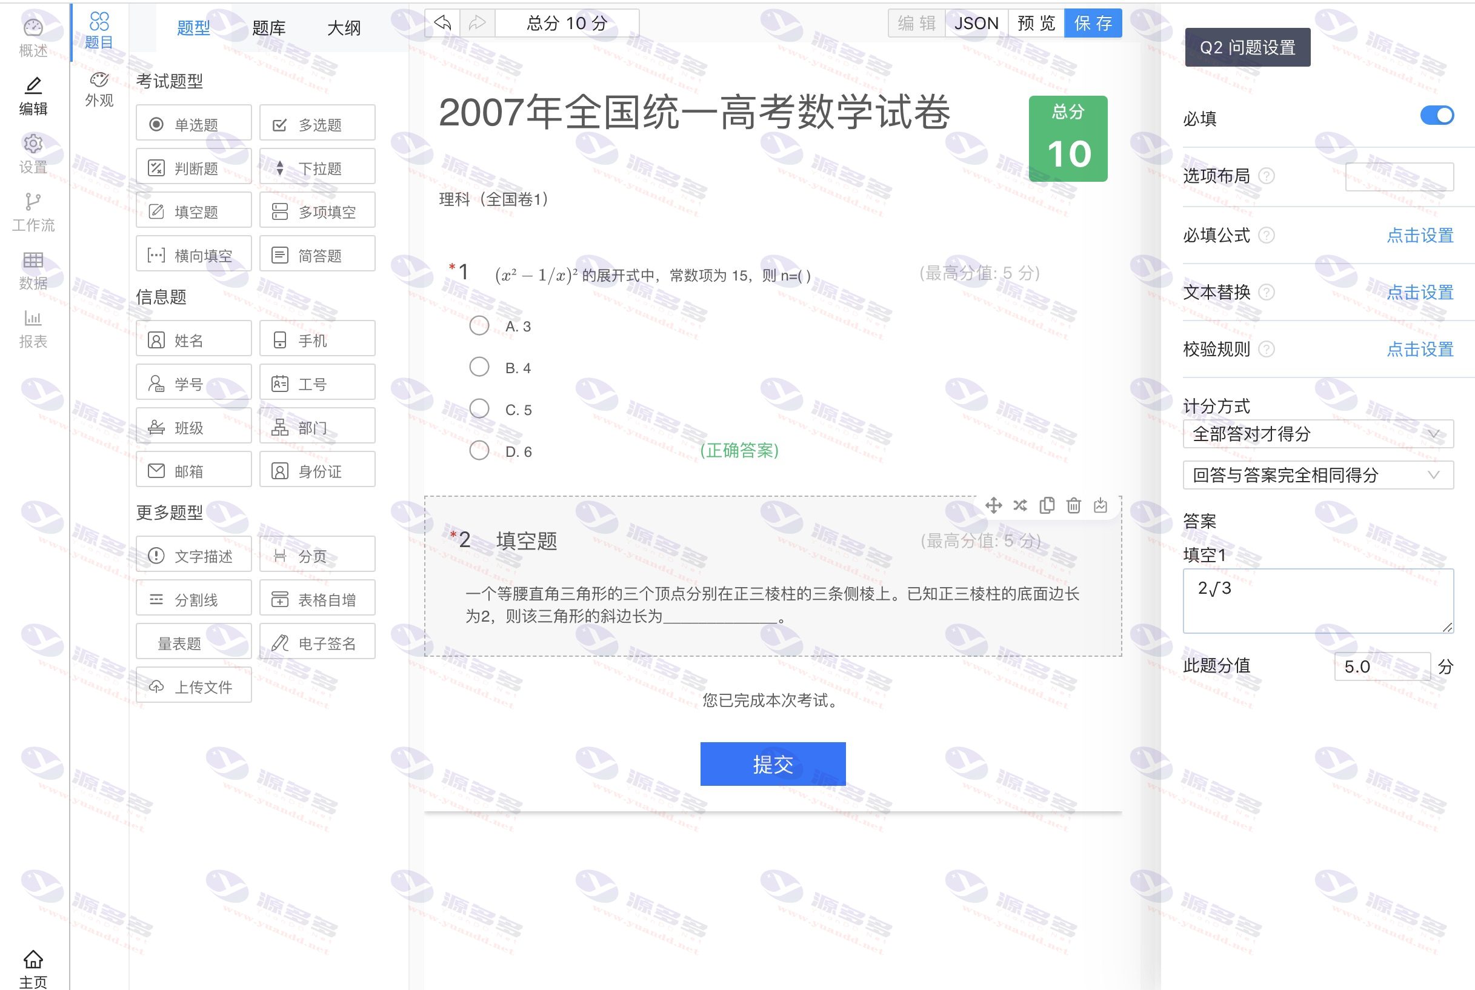Click the Q2 问题设置 header button
Image resolution: width=1475 pixels, height=990 pixels.
pyautogui.click(x=1248, y=47)
